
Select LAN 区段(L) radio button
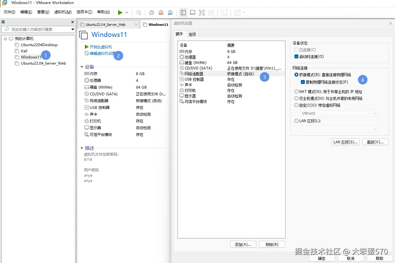tap(297, 121)
